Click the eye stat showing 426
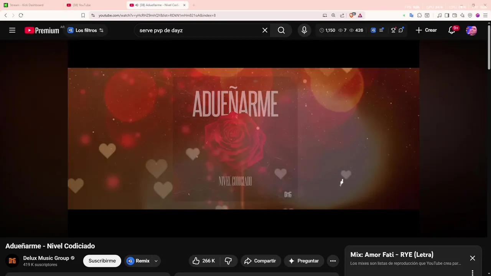491x276 pixels. click(356, 30)
